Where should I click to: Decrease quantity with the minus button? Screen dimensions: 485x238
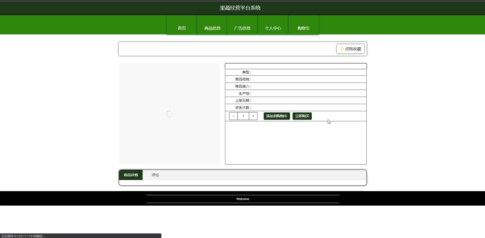233,116
